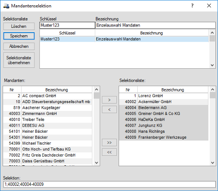Select Zimmermann GmbH row
This screenshot has height=191, width=218.
48,114
